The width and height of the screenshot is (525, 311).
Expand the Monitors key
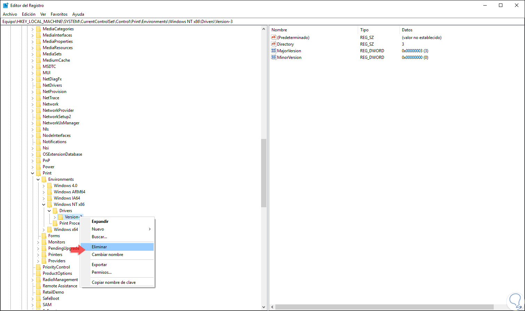(38, 242)
